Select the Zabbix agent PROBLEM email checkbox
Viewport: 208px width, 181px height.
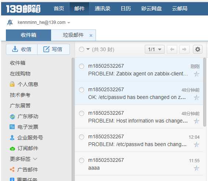pos(82,66)
